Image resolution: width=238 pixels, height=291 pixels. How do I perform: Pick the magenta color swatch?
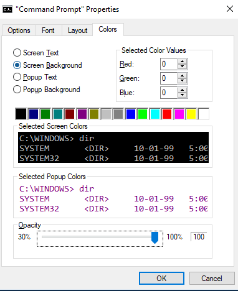(179, 114)
